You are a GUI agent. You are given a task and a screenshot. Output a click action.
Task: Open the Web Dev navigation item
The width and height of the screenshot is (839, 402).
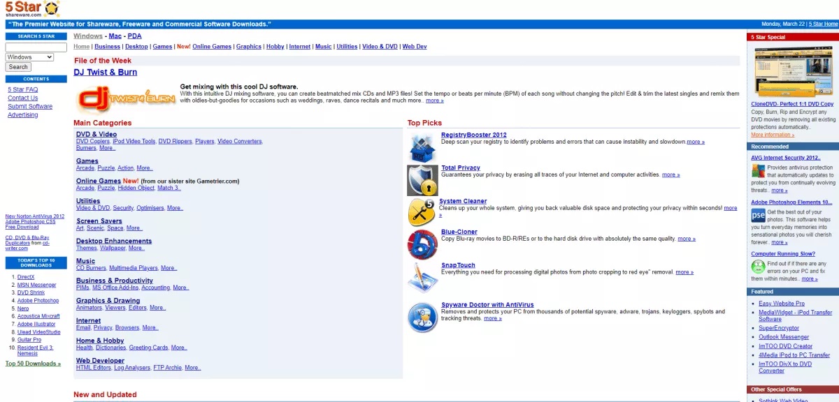click(x=415, y=47)
